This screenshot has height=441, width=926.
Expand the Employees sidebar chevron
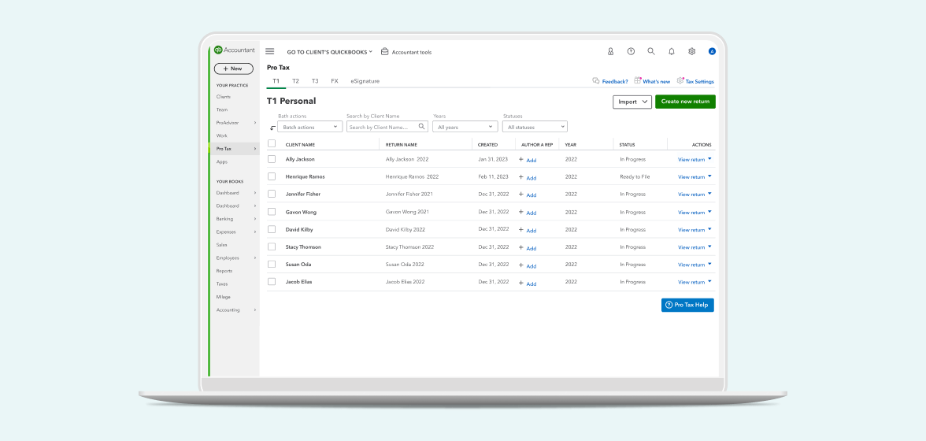pos(255,258)
